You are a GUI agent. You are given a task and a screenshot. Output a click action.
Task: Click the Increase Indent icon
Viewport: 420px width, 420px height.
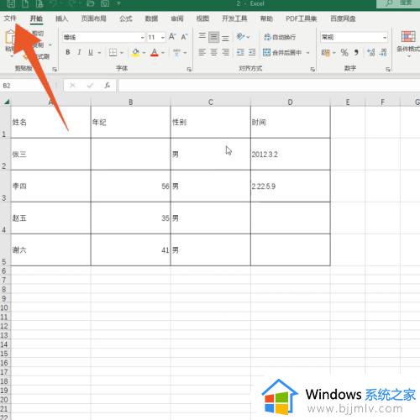click(x=252, y=52)
